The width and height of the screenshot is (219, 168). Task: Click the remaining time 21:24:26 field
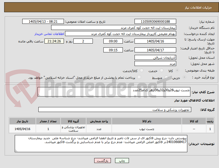click(x=54, y=41)
